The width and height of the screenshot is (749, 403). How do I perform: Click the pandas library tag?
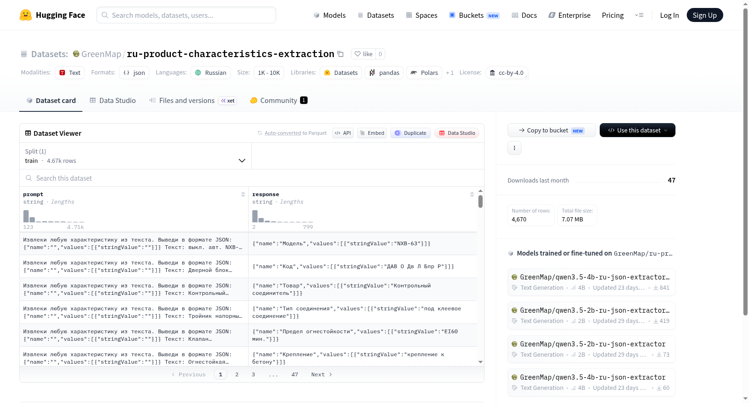click(384, 73)
